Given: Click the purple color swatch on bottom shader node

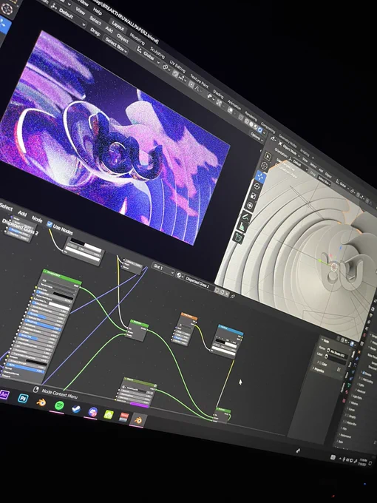Looking at the screenshot, I should point(139,405).
